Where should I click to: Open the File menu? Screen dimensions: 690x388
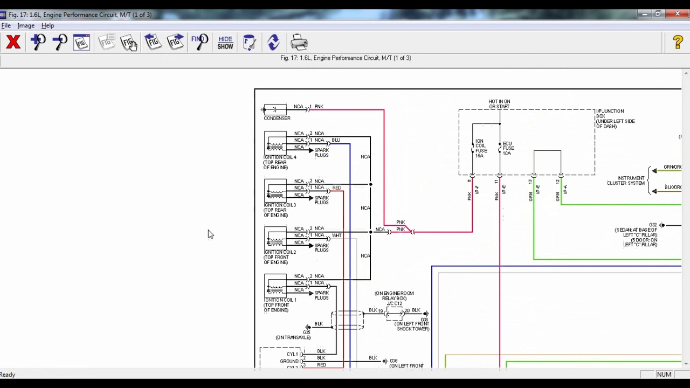pyautogui.click(x=6, y=25)
